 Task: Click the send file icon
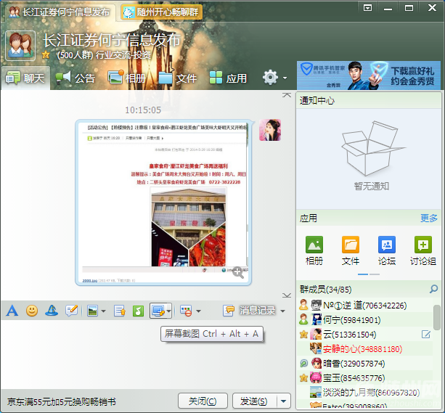(120, 311)
